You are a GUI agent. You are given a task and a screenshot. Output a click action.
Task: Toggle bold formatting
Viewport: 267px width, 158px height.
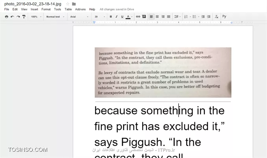coord(111,17)
